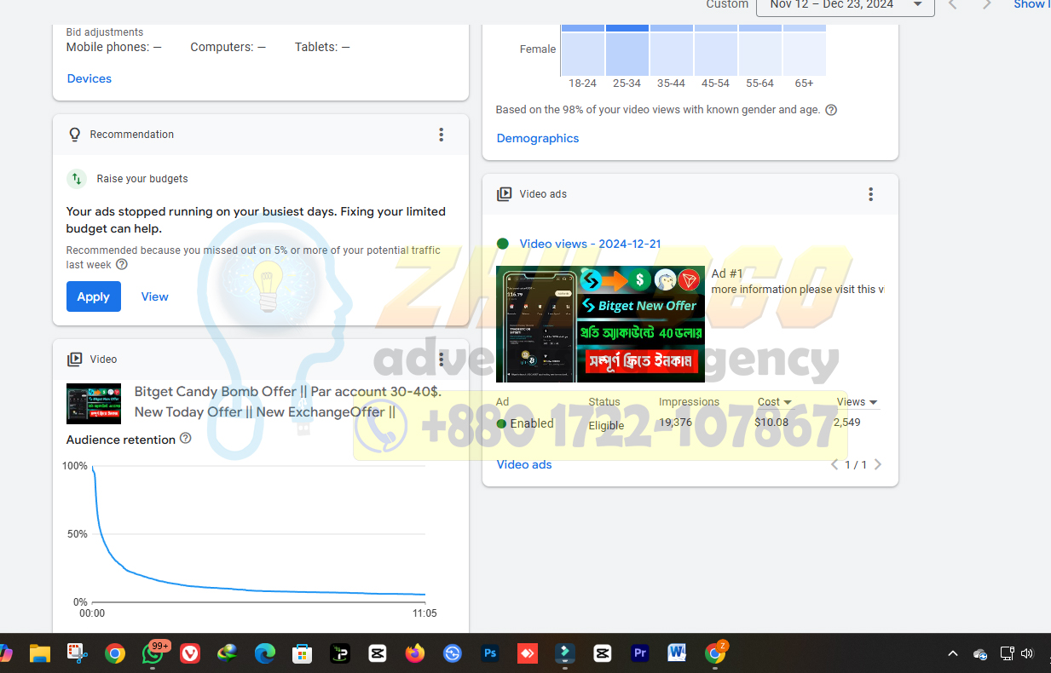Open the Recommendation card three-dot menu
Viewport: 1051px width, 673px height.
[x=441, y=135]
